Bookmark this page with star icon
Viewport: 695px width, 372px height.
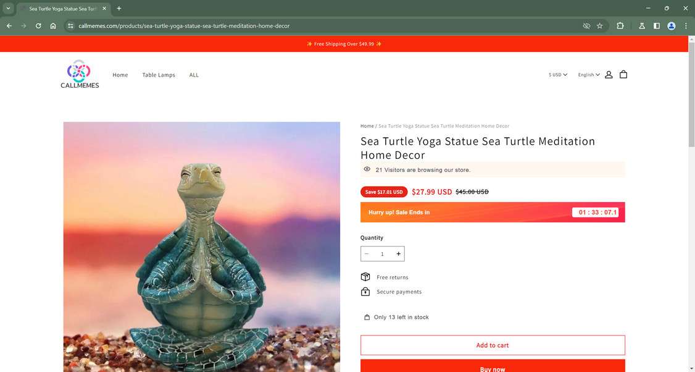pos(599,26)
